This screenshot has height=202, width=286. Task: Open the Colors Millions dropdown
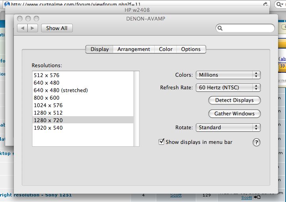(228, 75)
